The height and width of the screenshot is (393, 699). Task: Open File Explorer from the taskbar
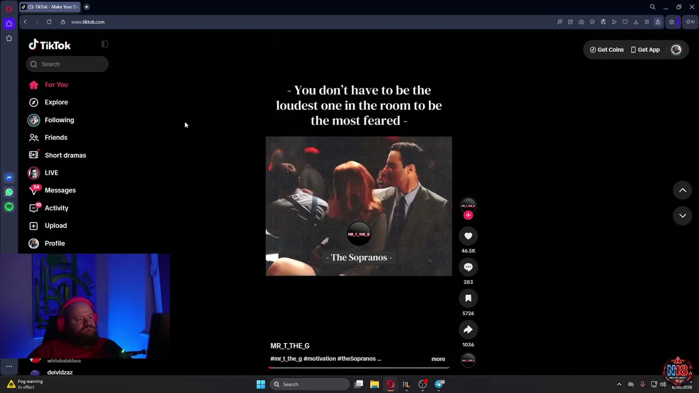click(375, 384)
